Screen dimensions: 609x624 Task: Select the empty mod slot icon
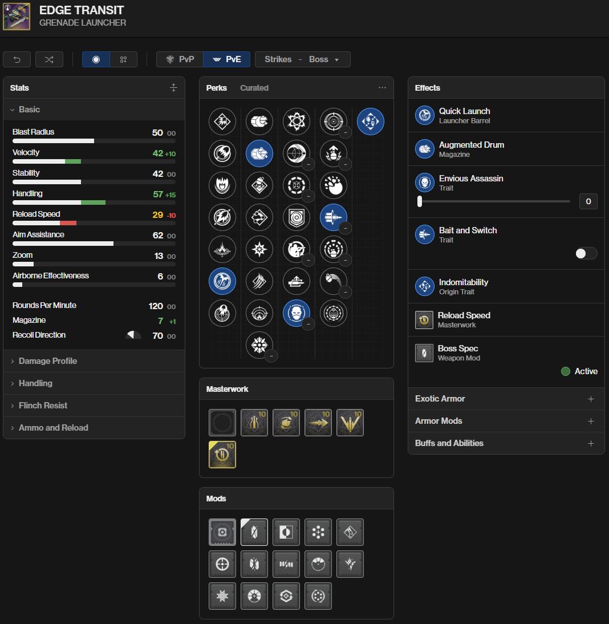tap(222, 532)
